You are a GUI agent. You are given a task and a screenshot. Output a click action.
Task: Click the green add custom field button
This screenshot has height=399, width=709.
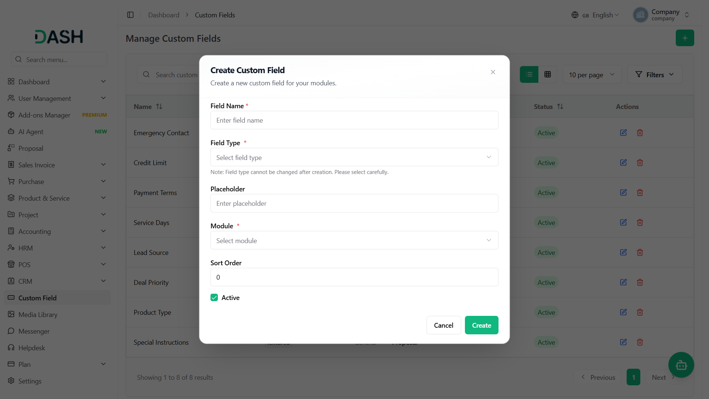tap(685, 38)
